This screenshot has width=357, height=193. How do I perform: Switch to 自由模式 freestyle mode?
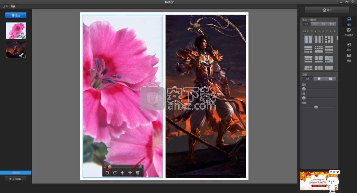[x=349, y=32]
